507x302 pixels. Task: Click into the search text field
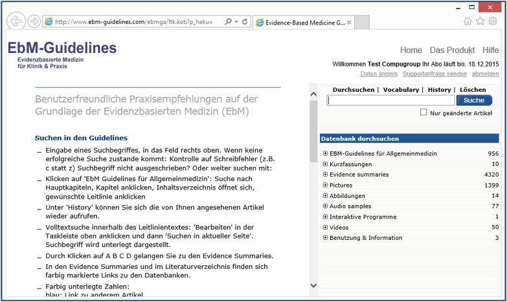[390, 100]
